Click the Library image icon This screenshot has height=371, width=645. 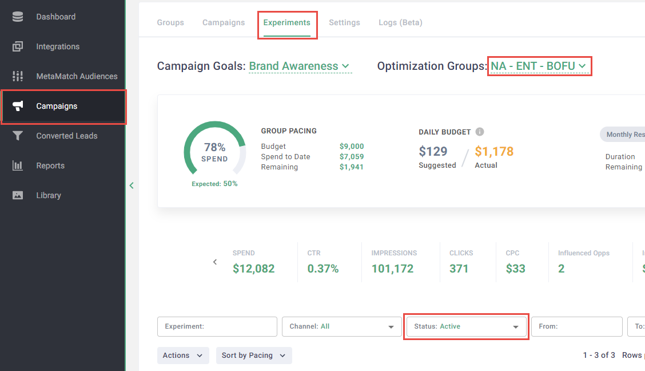tap(18, 195)
